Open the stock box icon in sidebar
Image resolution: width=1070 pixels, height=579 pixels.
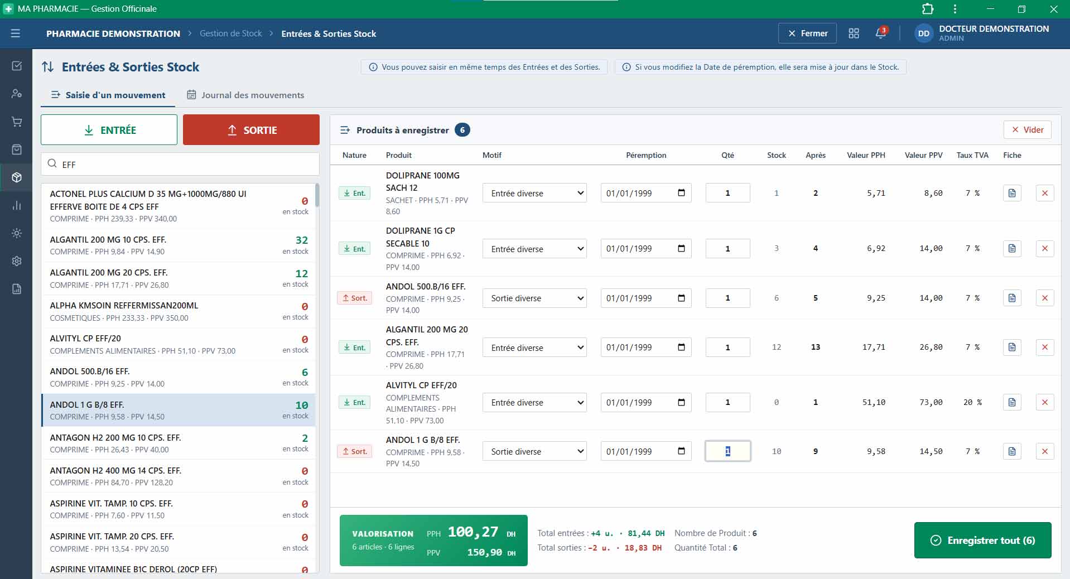(17, 177)
